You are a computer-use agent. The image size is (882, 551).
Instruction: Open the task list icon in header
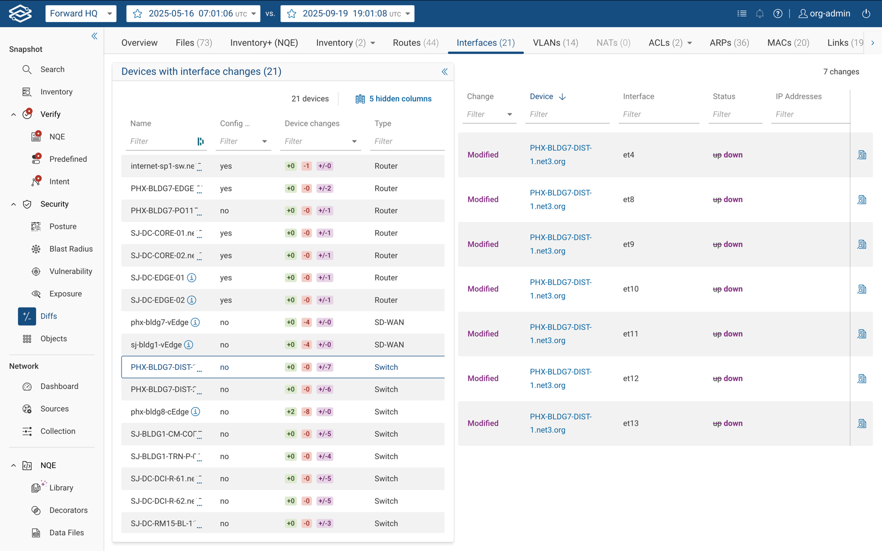(x=742, y=14)
